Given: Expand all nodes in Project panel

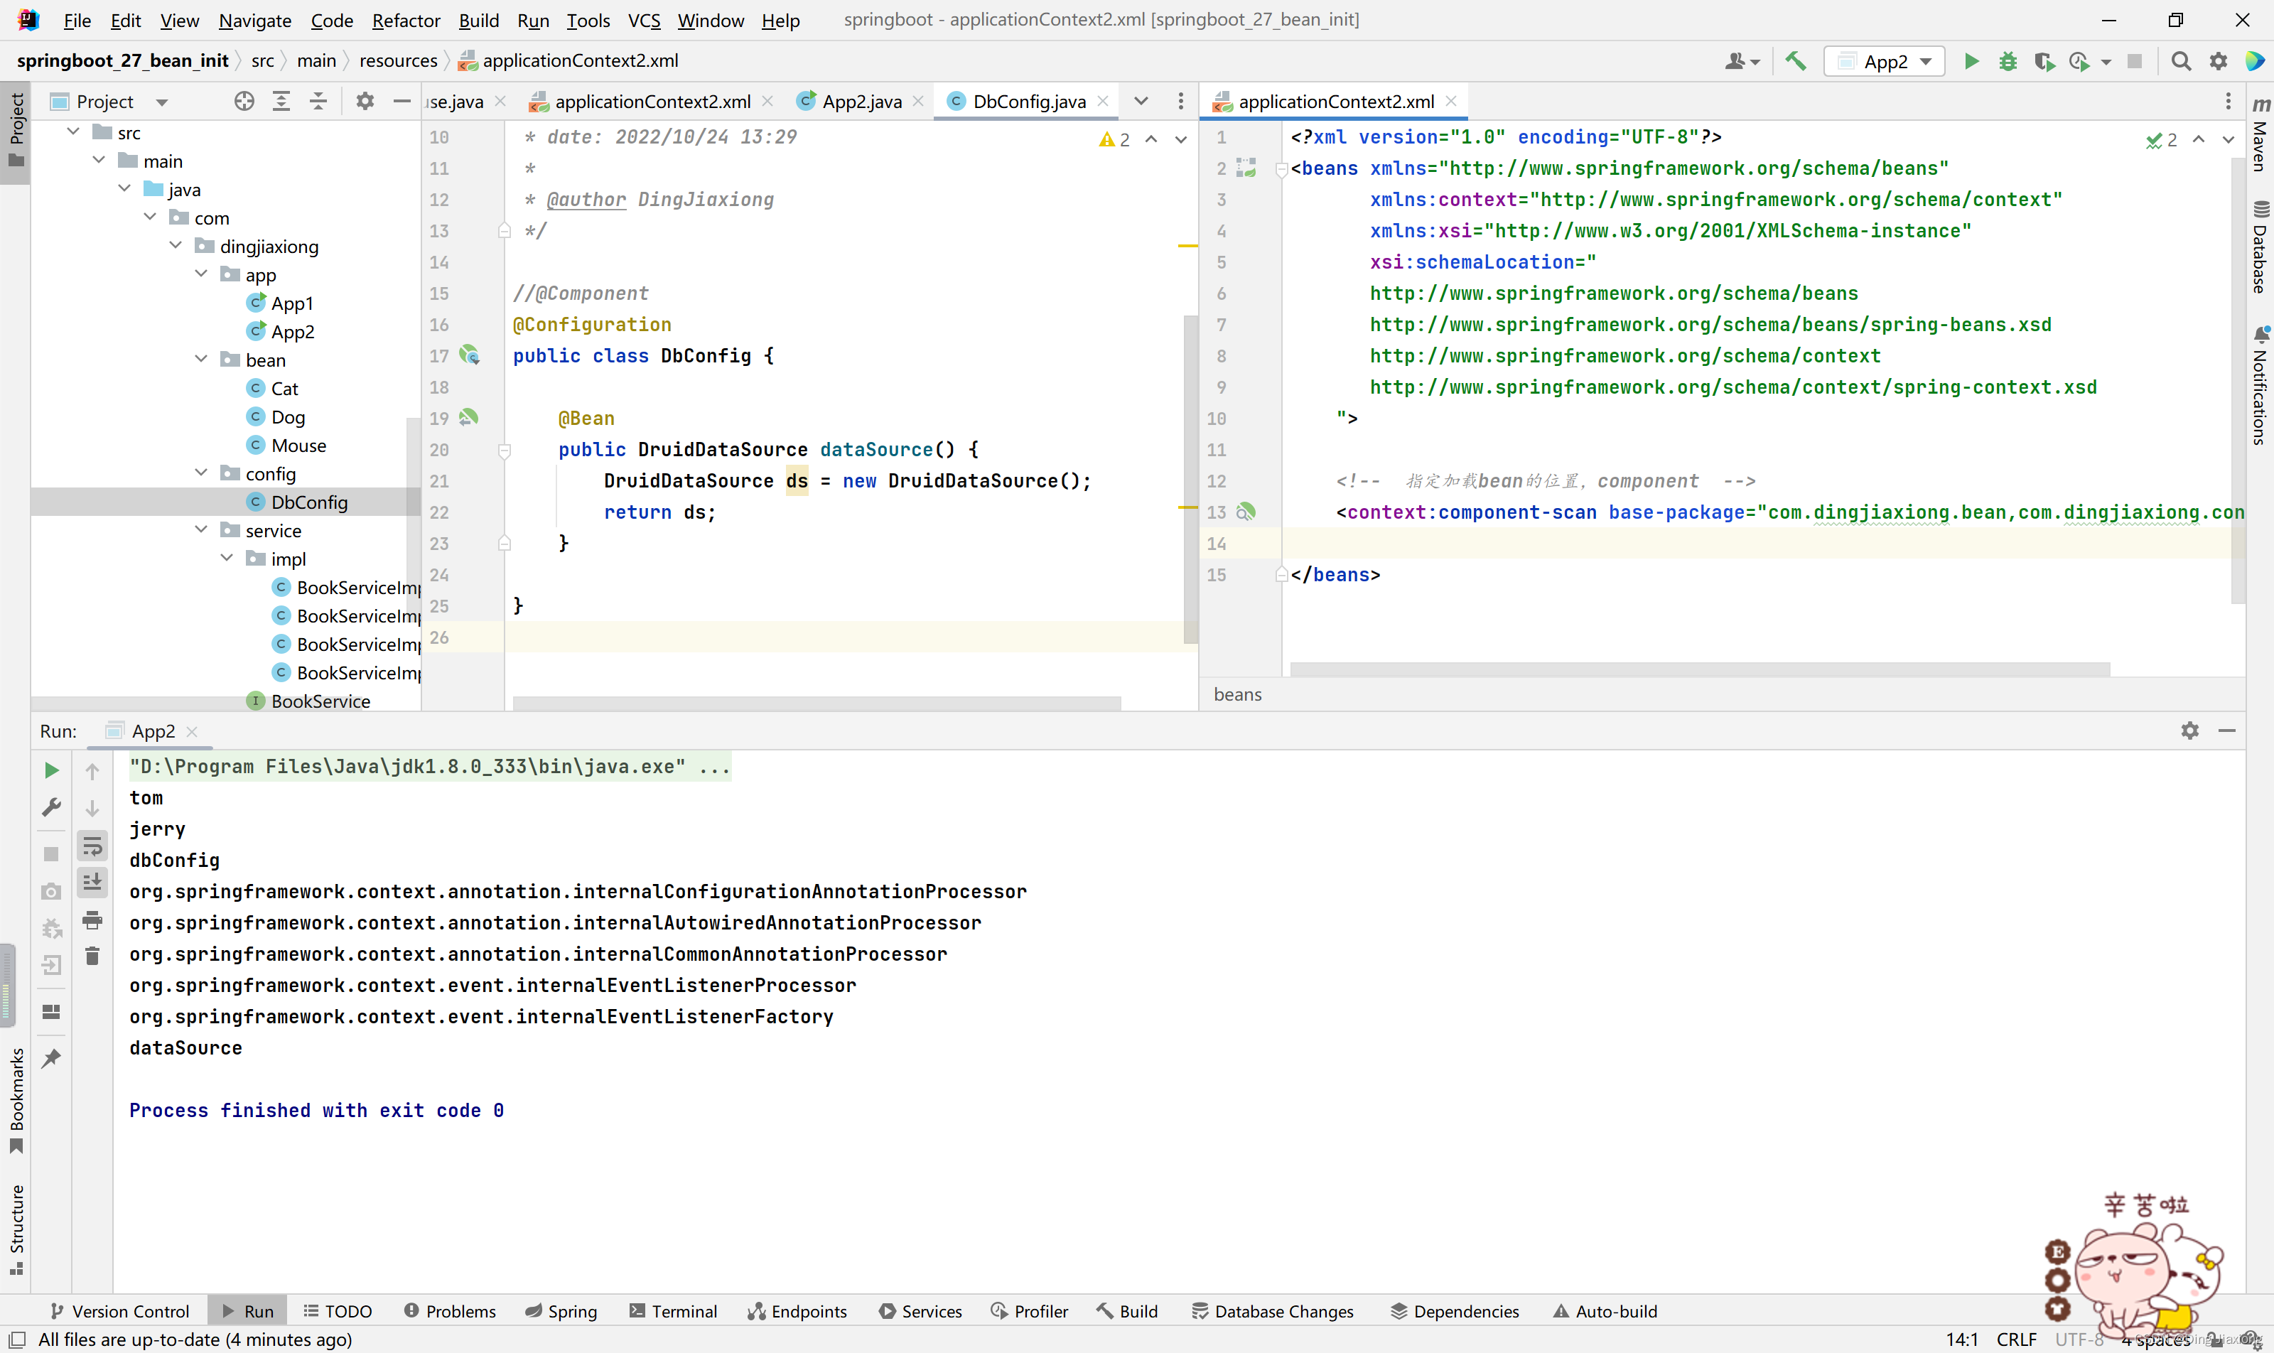Looking at the screenshot, I should coord(281,101).
